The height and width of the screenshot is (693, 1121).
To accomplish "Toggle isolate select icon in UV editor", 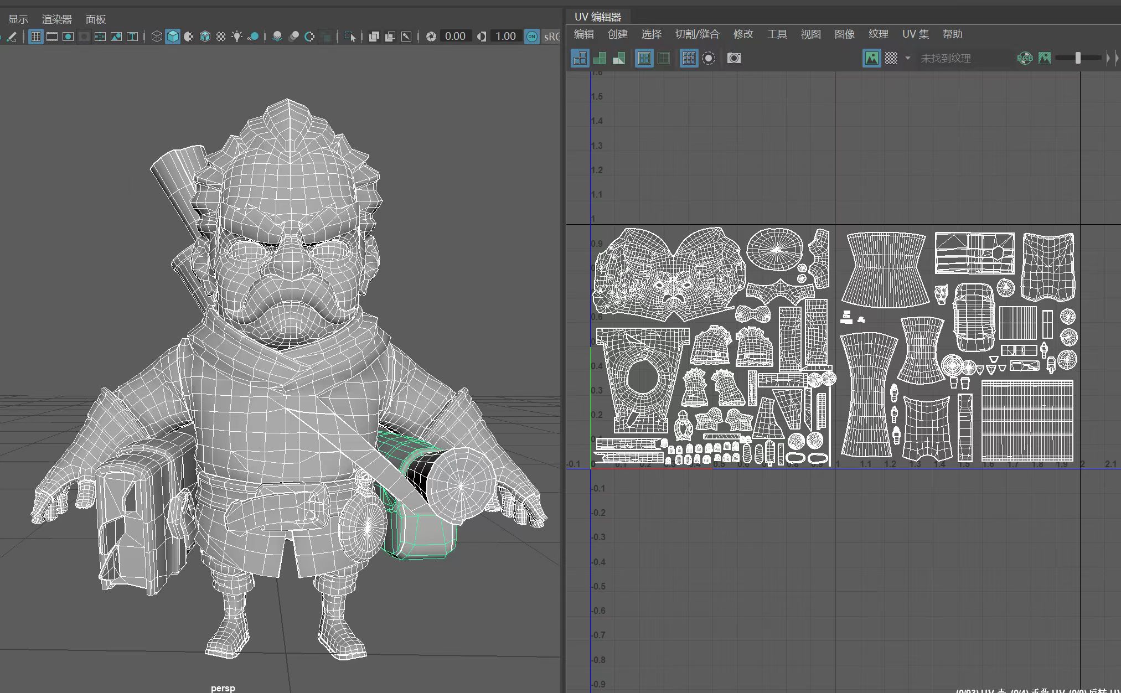I will point(708,58).
